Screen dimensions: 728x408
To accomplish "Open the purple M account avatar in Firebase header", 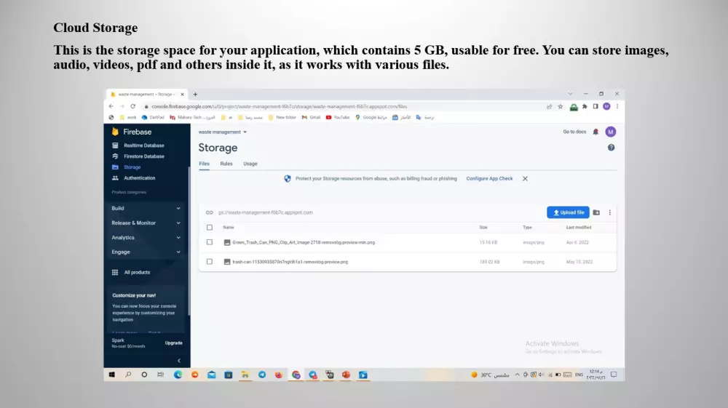I will pyautogui.click(x=611, y=132).
